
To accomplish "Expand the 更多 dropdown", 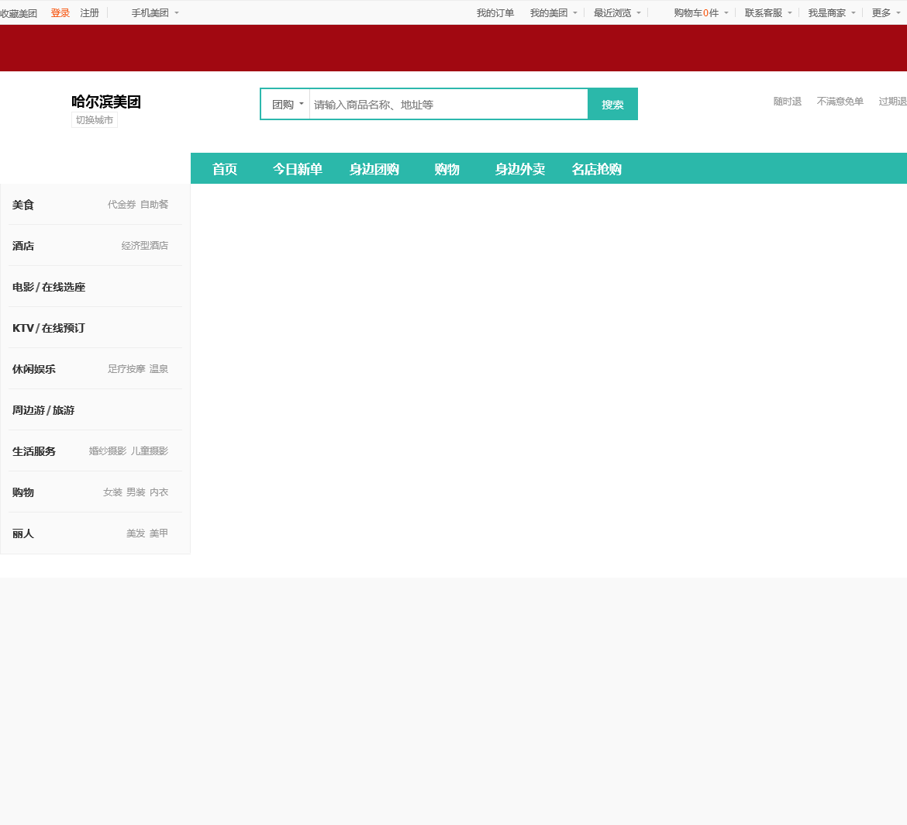I will 886,12.
